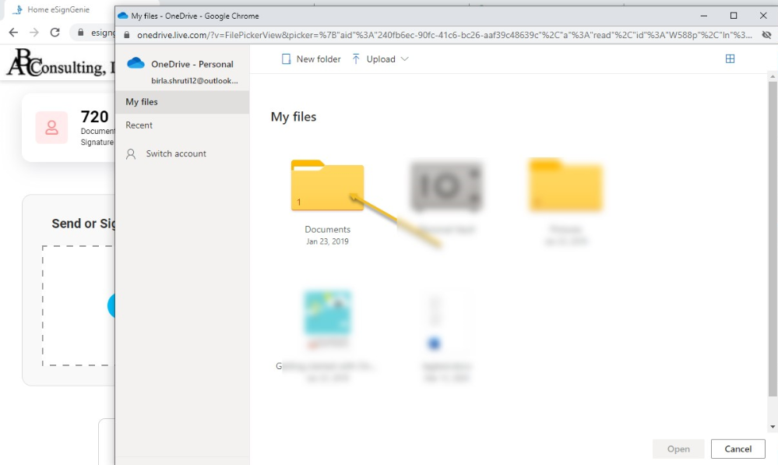Screen dimensions: 778x465
Task: Click the Upload label in the toolbar
Action: tap(381, 59)
